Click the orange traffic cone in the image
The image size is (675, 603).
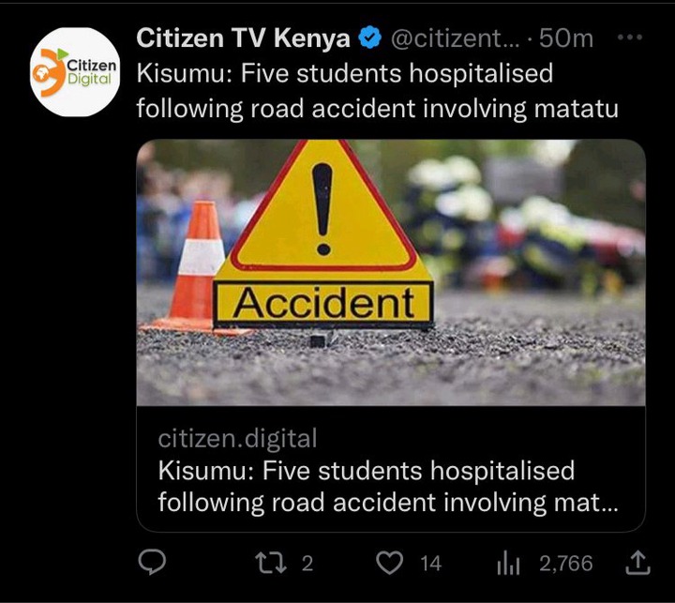coord(196,268)
